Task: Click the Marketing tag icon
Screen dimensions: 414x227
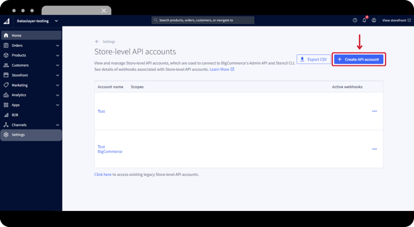Action: pos(6,85)
